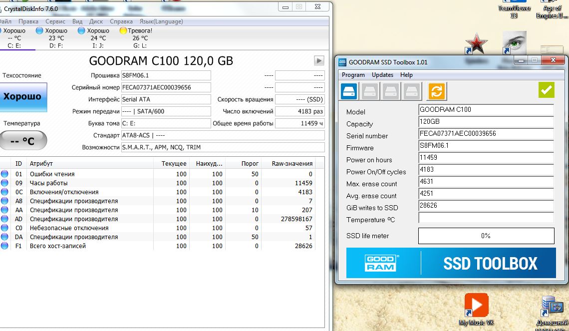569x331 pixels.
Task: Open Правка menu in CrystalDiskInfo
Action: coord(28,21)
